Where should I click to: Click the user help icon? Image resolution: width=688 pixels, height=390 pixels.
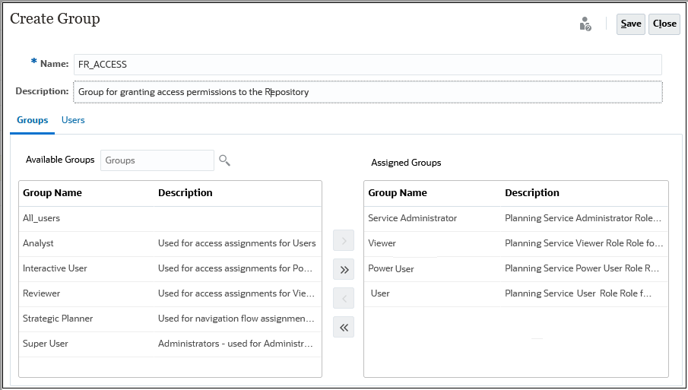pyautogui.click(x=585, y=24)
